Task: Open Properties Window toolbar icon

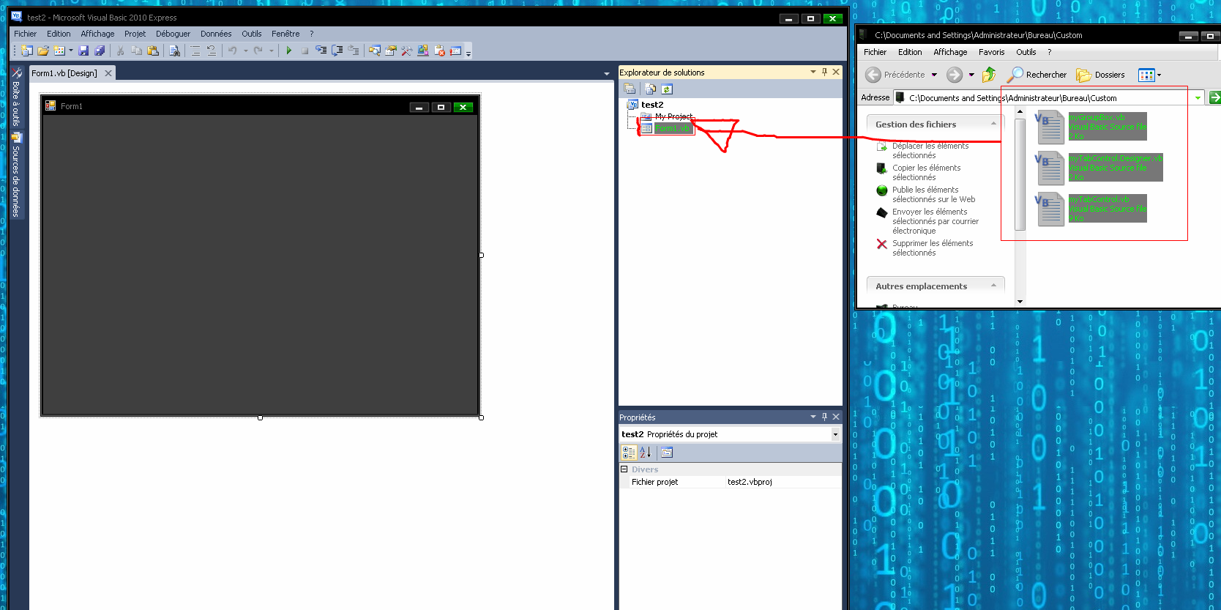Action: [391, 51]
